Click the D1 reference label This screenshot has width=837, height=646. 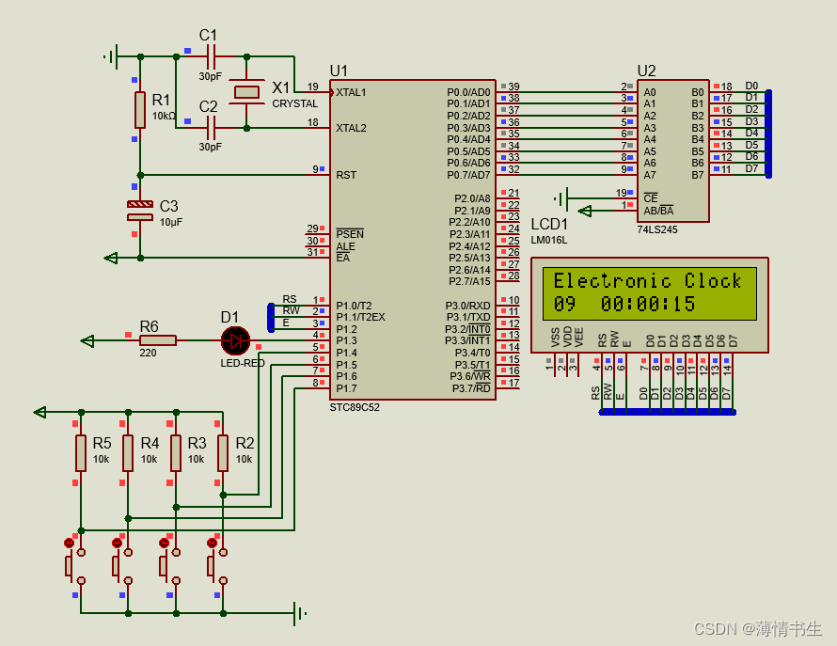(229, 317)
